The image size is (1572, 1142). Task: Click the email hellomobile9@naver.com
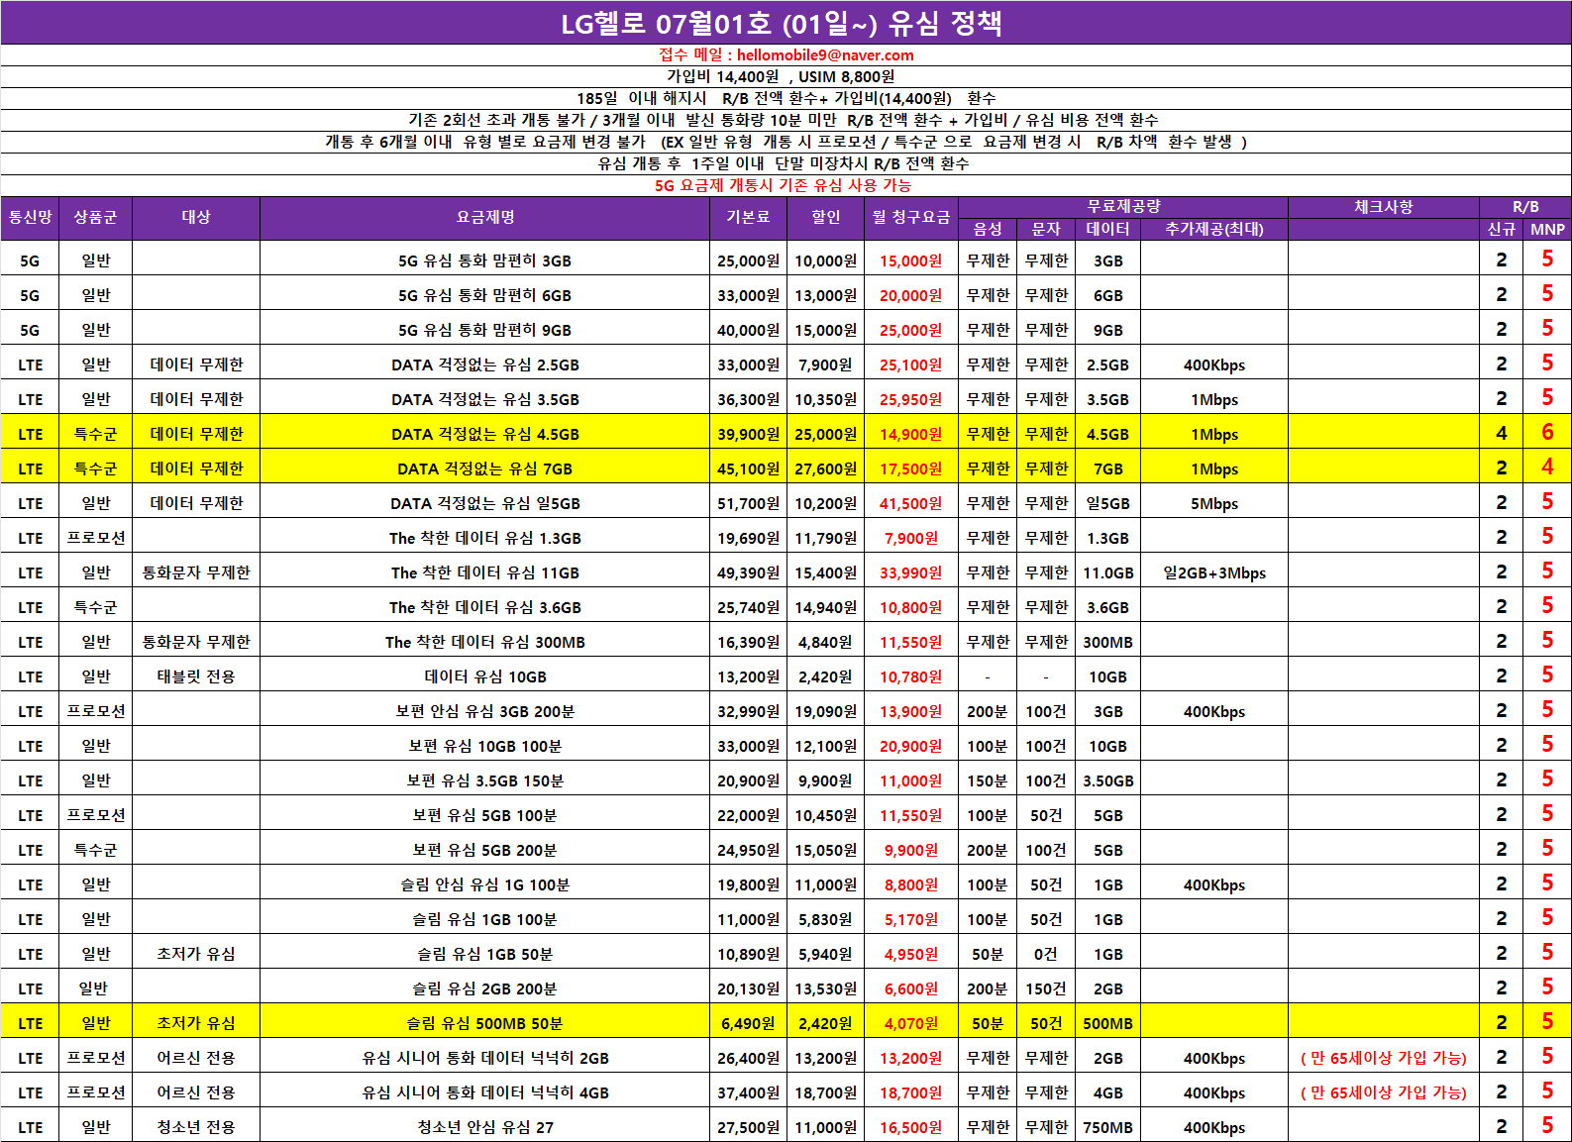click(x=825, y=55)
